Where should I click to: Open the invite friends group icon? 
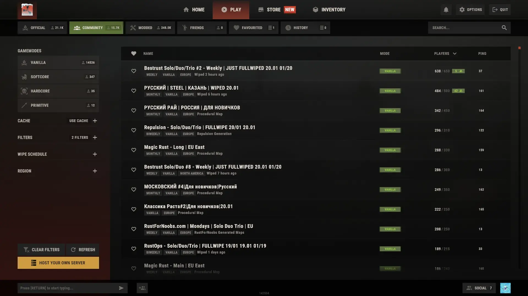point(142,288)
